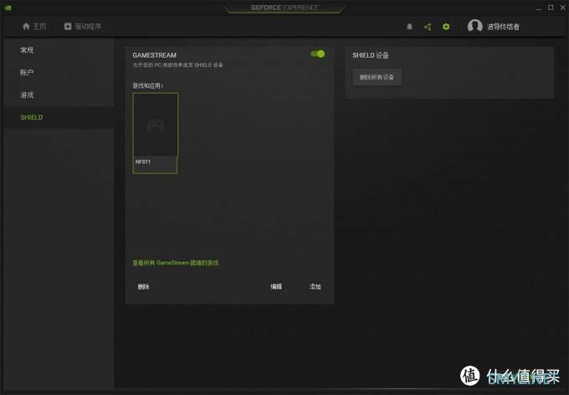Open the GameStream supported games link
Image resolution: width=569 pixels, height=395 pixels.
(x=175, y=263)
